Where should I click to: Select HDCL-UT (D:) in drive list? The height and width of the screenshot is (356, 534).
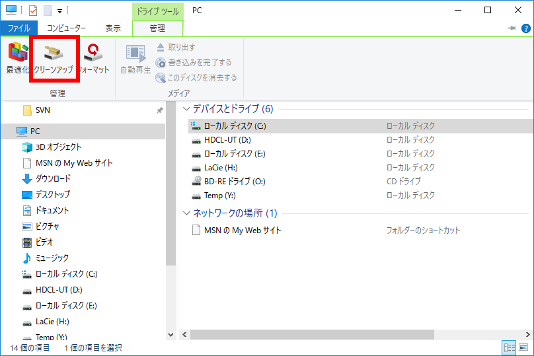[361, 140]
